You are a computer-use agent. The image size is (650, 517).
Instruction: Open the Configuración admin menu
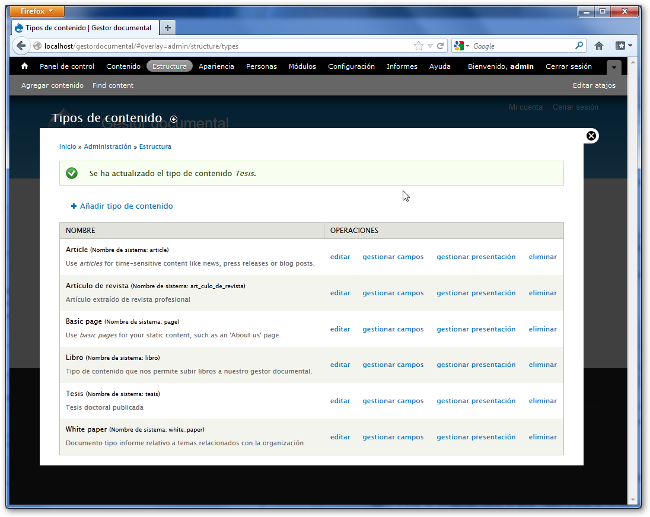[351, 66]
